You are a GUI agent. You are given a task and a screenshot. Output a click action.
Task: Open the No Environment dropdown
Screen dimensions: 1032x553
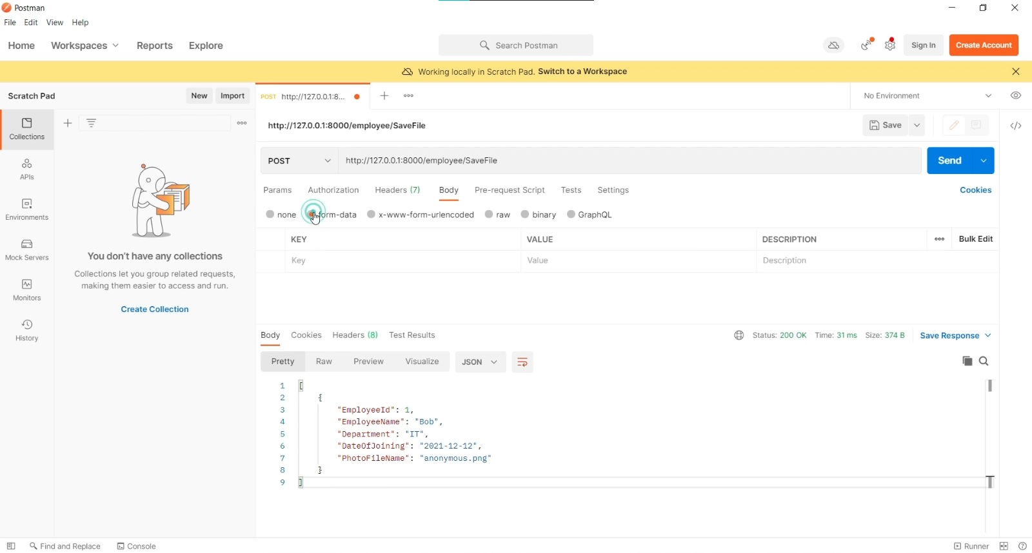tap(928, 96)
